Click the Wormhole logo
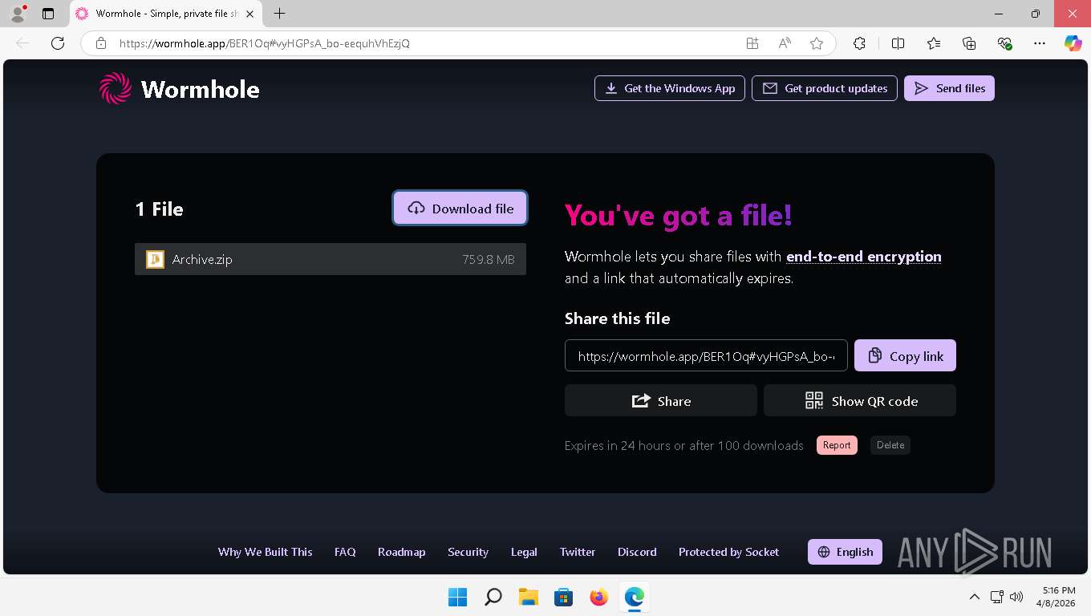 point(179,88)
